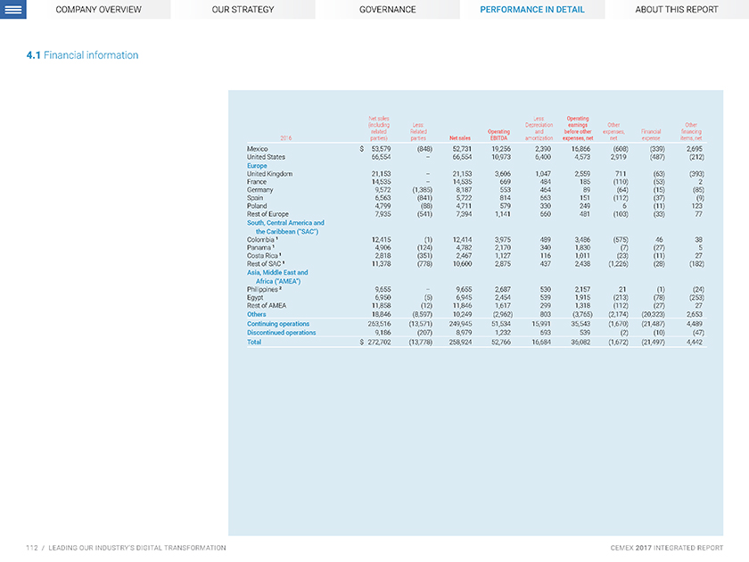The height and width of the screenshot is (562, 749).
Task: Select the Rest of SAC row label
Action: tap(264, 264)
